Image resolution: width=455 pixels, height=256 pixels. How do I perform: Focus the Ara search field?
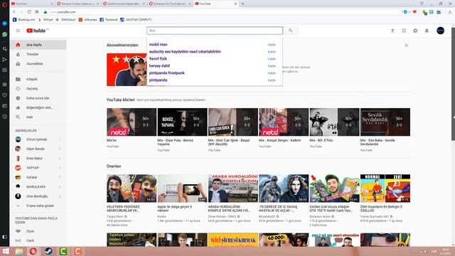point(215,31)
